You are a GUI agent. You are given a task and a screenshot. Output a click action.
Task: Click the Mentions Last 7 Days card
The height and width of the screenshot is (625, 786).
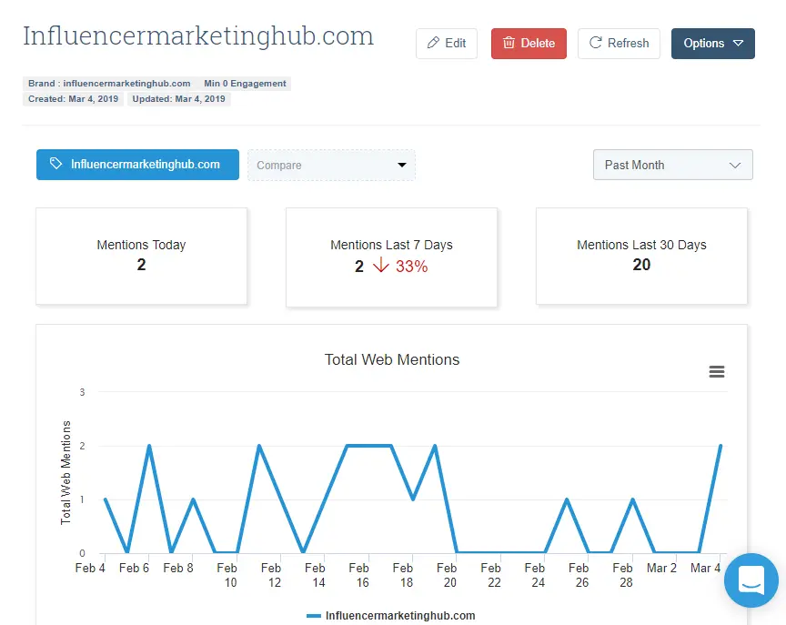[x=391, y=256]
